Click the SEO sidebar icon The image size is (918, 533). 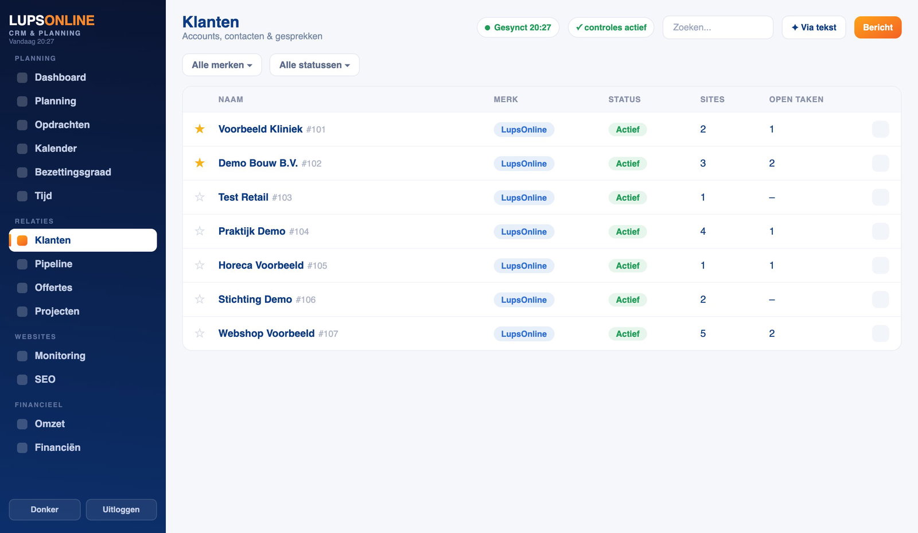(x=22, y=379)
